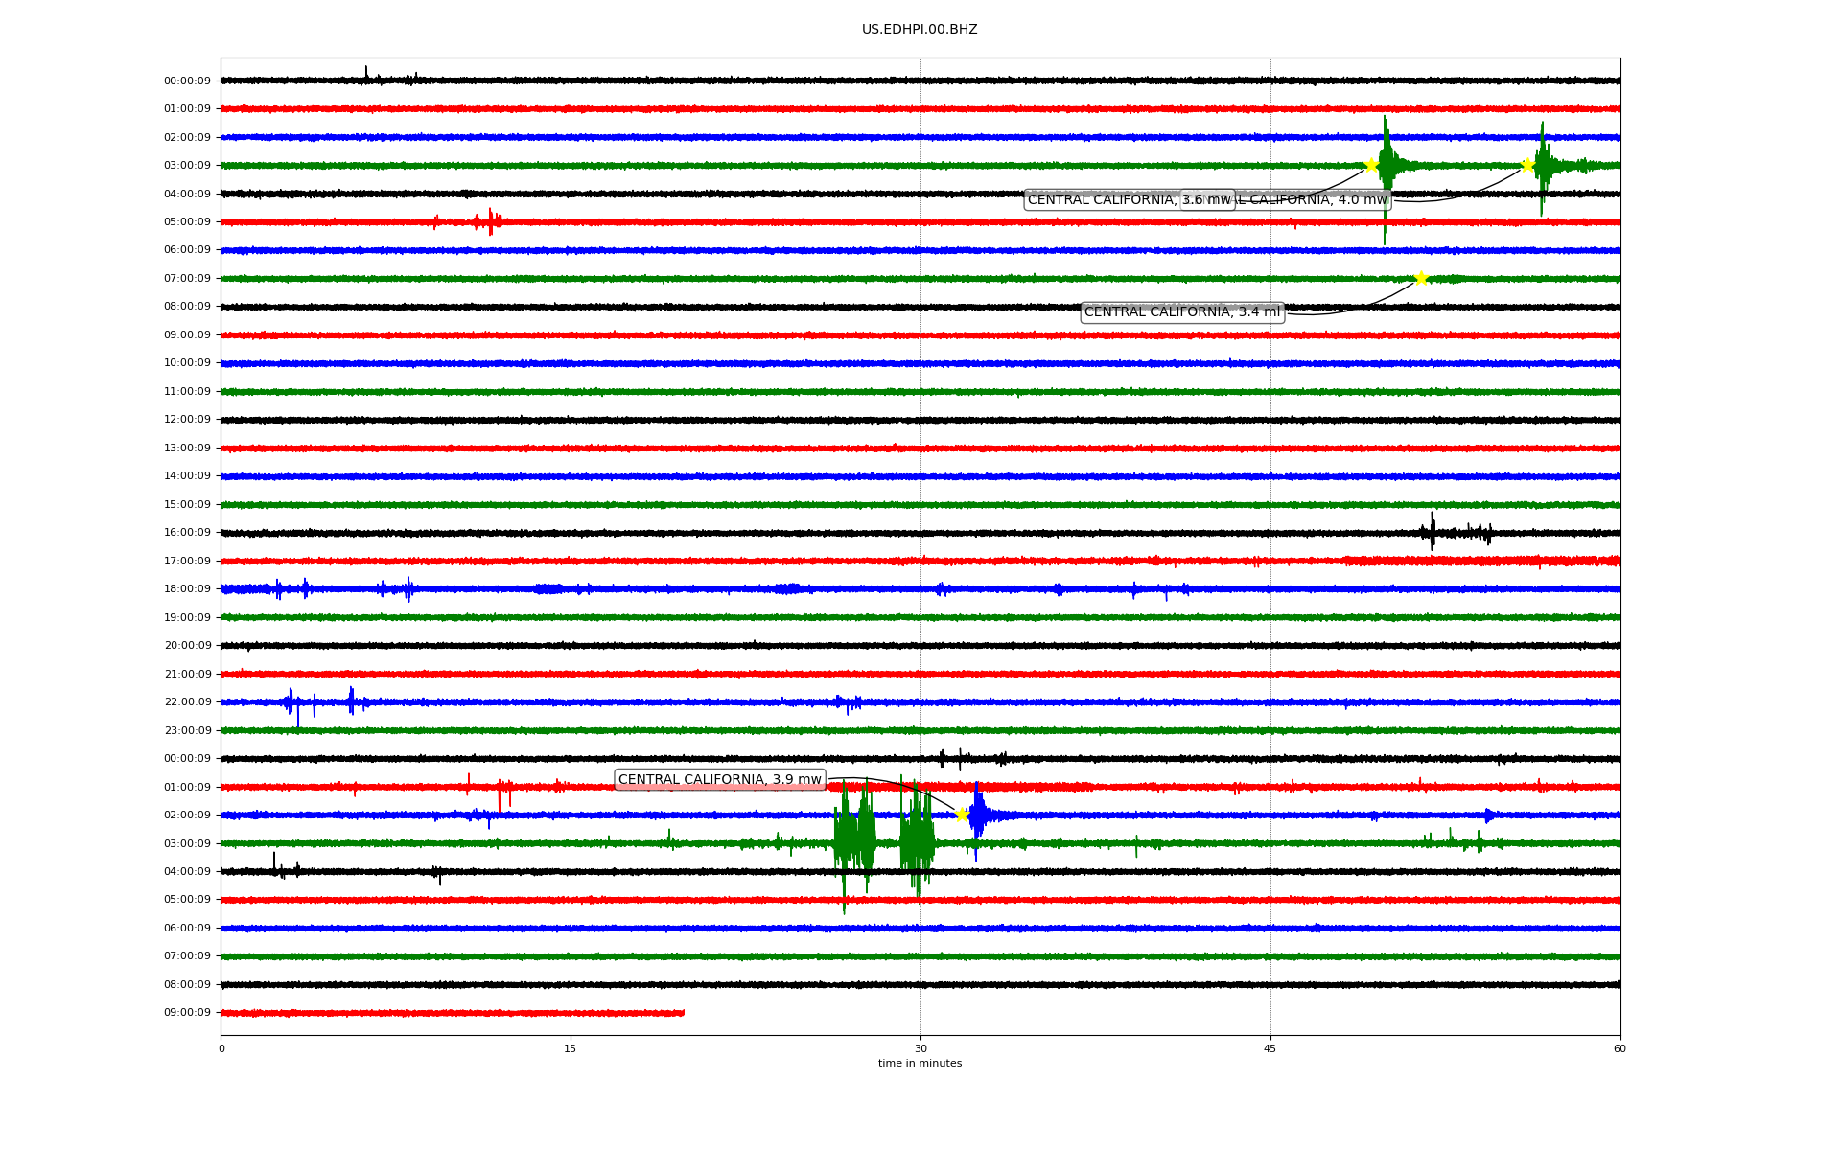
Task: Click the US.EDHPI.00.BHZ plot title
Action: [x=920, y=30]
